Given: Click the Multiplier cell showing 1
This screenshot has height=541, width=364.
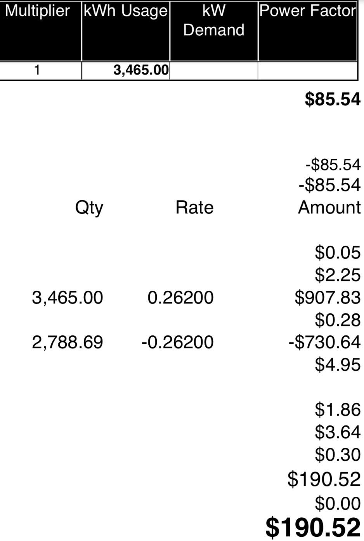Looking at the screenshot, I should pyautogui.click(x=37, y=70).
